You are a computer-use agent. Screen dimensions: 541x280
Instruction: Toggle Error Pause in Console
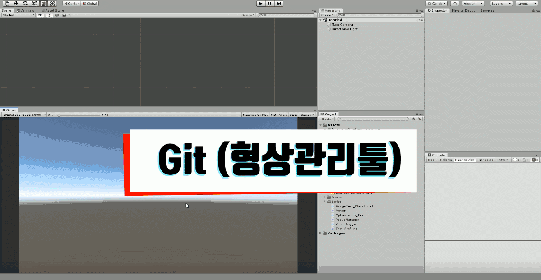click(485, 160)
